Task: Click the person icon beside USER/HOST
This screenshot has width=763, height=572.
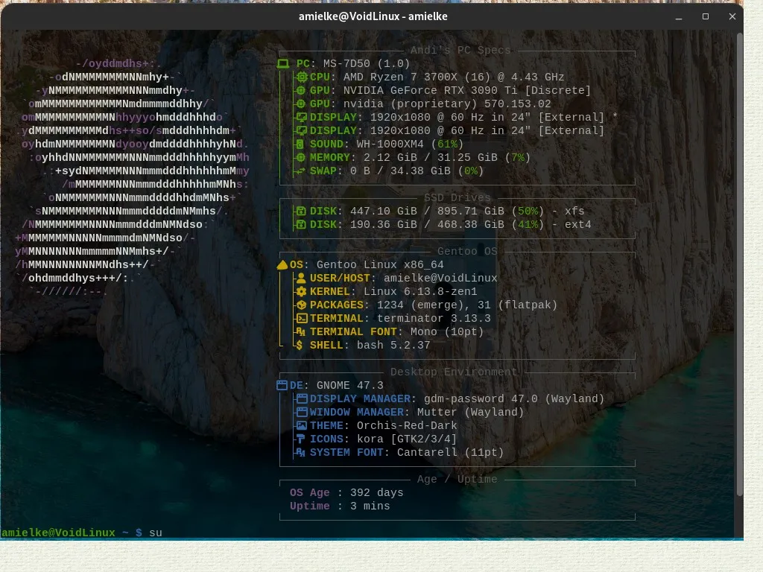Action: (x=301, y=279)
